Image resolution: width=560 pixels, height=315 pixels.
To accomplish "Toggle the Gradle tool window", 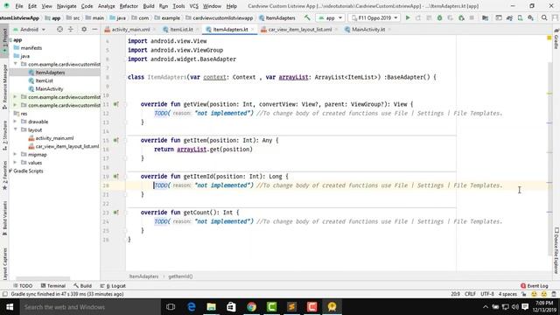I will [x=556, y=38].
